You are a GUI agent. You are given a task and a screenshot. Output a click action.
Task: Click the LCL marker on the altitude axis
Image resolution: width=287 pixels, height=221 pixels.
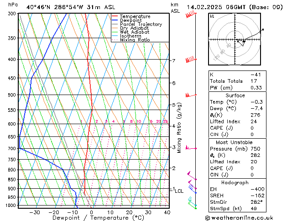pyautogui.click(x=179, y=191)
